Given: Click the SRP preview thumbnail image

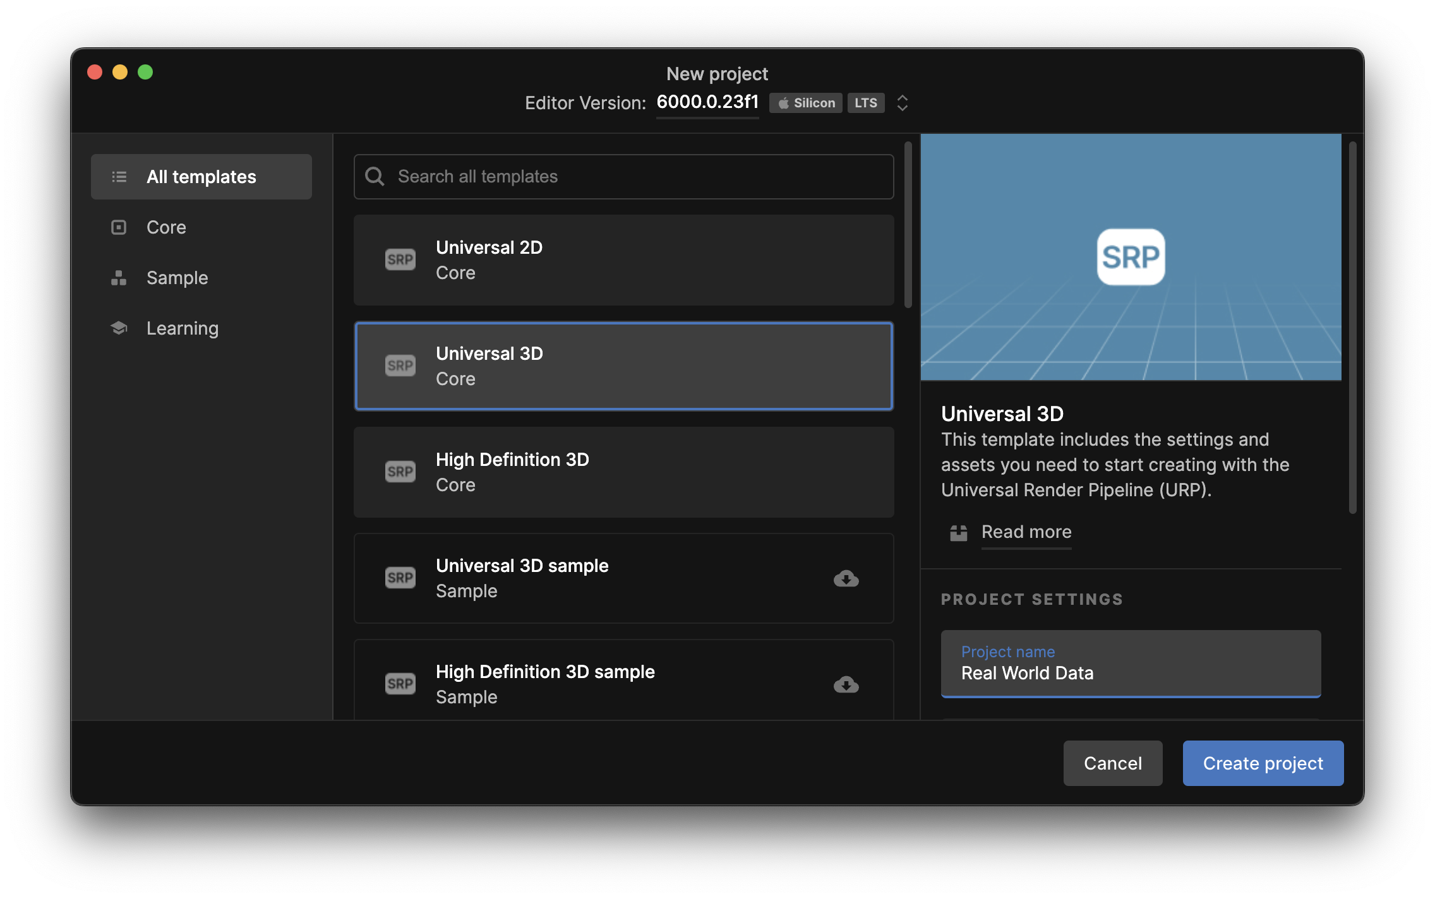Looking at the screenshot, I should point(1131,257).
